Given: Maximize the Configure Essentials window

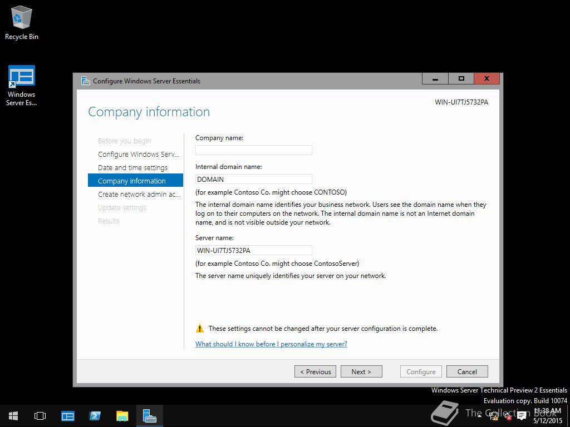Looking at the screenshot, I should (x=461, y=78).
